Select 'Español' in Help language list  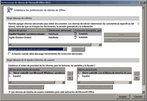pyautogui.click(x=104, y=76)
